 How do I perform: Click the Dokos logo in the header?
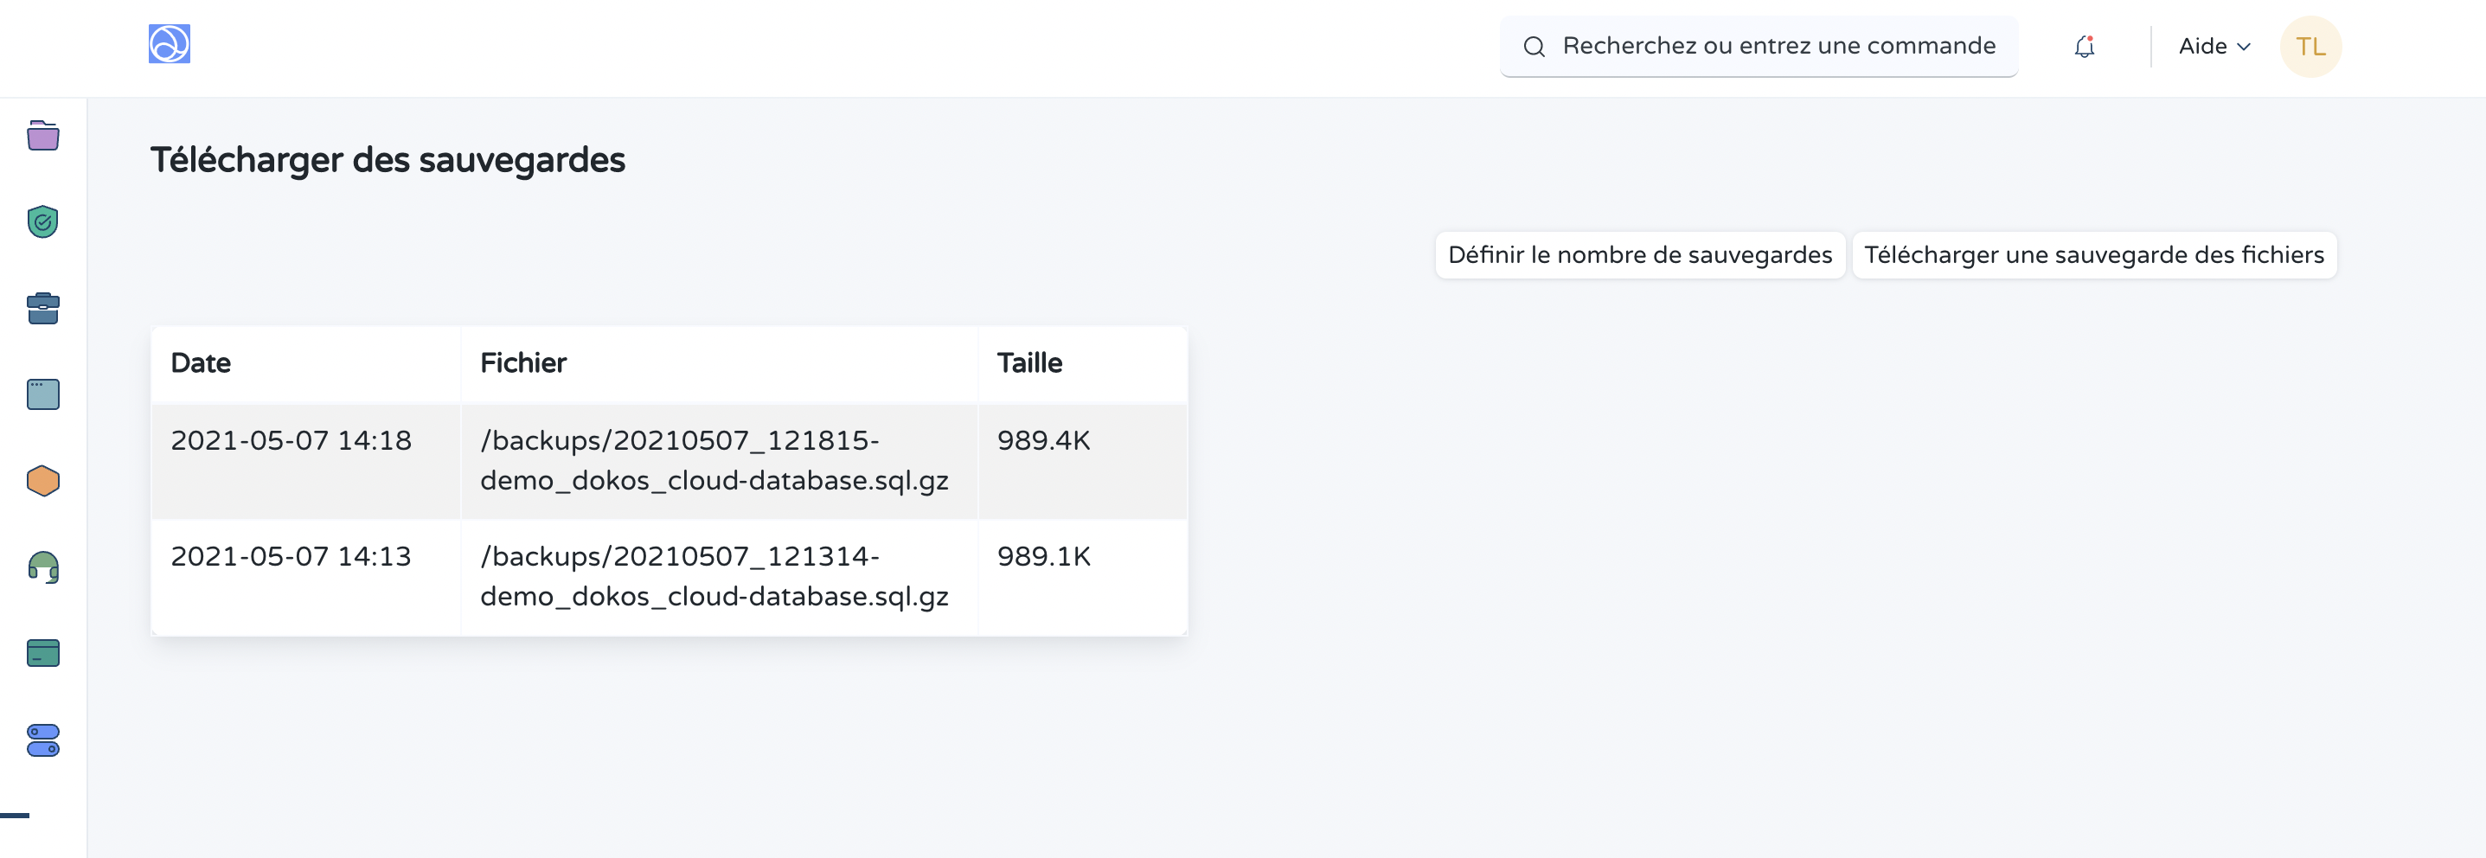[x=169, y=44]
